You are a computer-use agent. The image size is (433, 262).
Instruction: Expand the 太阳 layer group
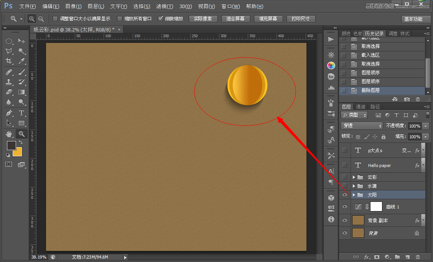pyautogui.click(x=354, y=195)
